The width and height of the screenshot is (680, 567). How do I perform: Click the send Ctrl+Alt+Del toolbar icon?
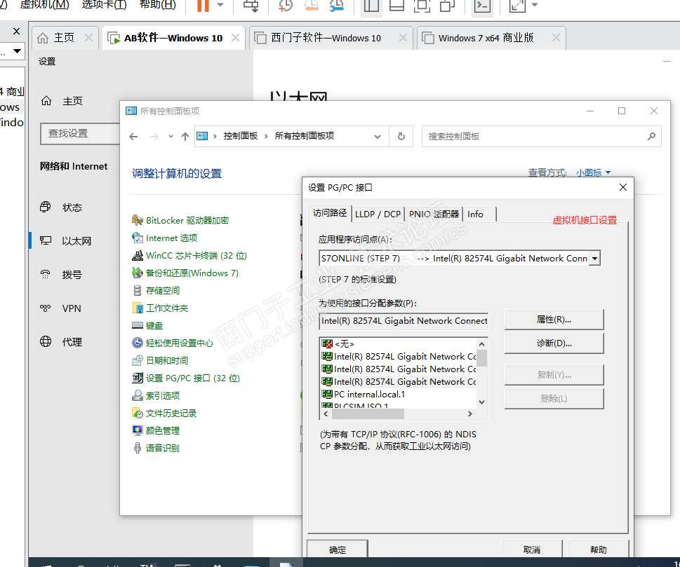point(251,5)
